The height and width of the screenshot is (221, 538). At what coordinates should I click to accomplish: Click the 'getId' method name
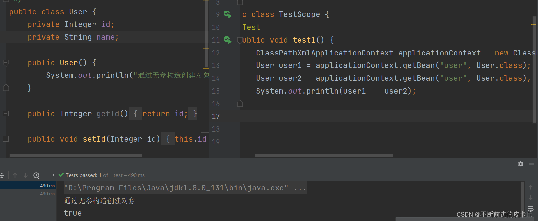pyautogui.click(x=108, y=114)
